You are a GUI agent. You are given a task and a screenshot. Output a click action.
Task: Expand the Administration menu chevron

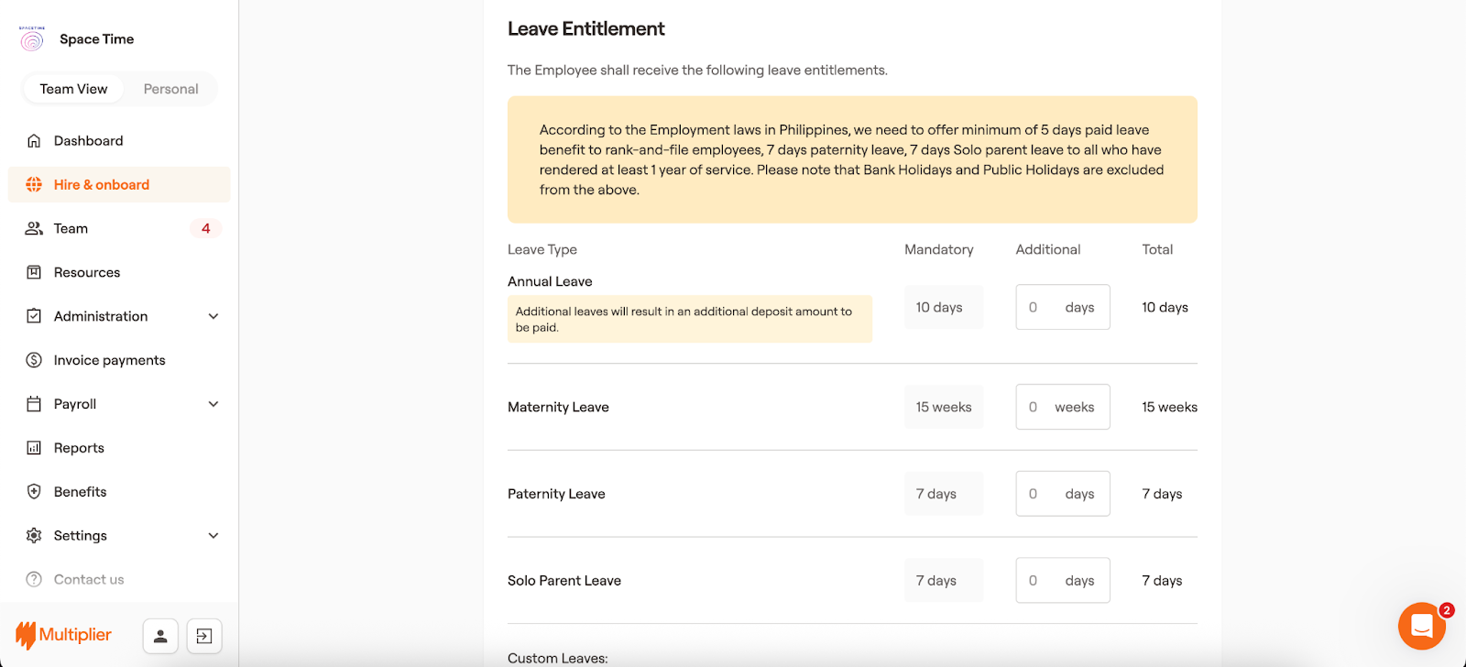[213, 316]
